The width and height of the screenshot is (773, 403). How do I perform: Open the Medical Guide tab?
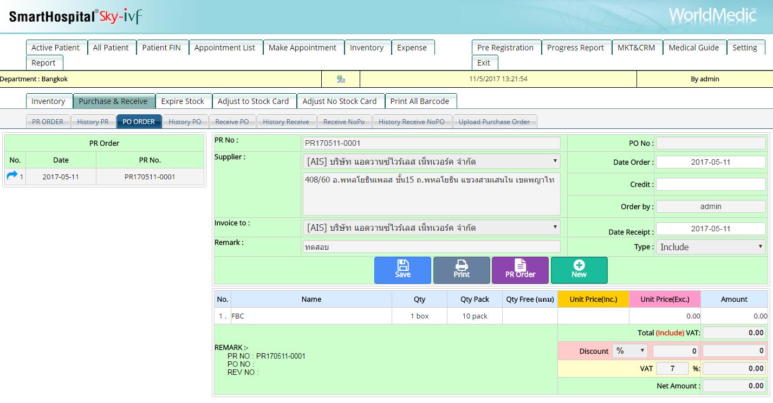tap(694, 48)
